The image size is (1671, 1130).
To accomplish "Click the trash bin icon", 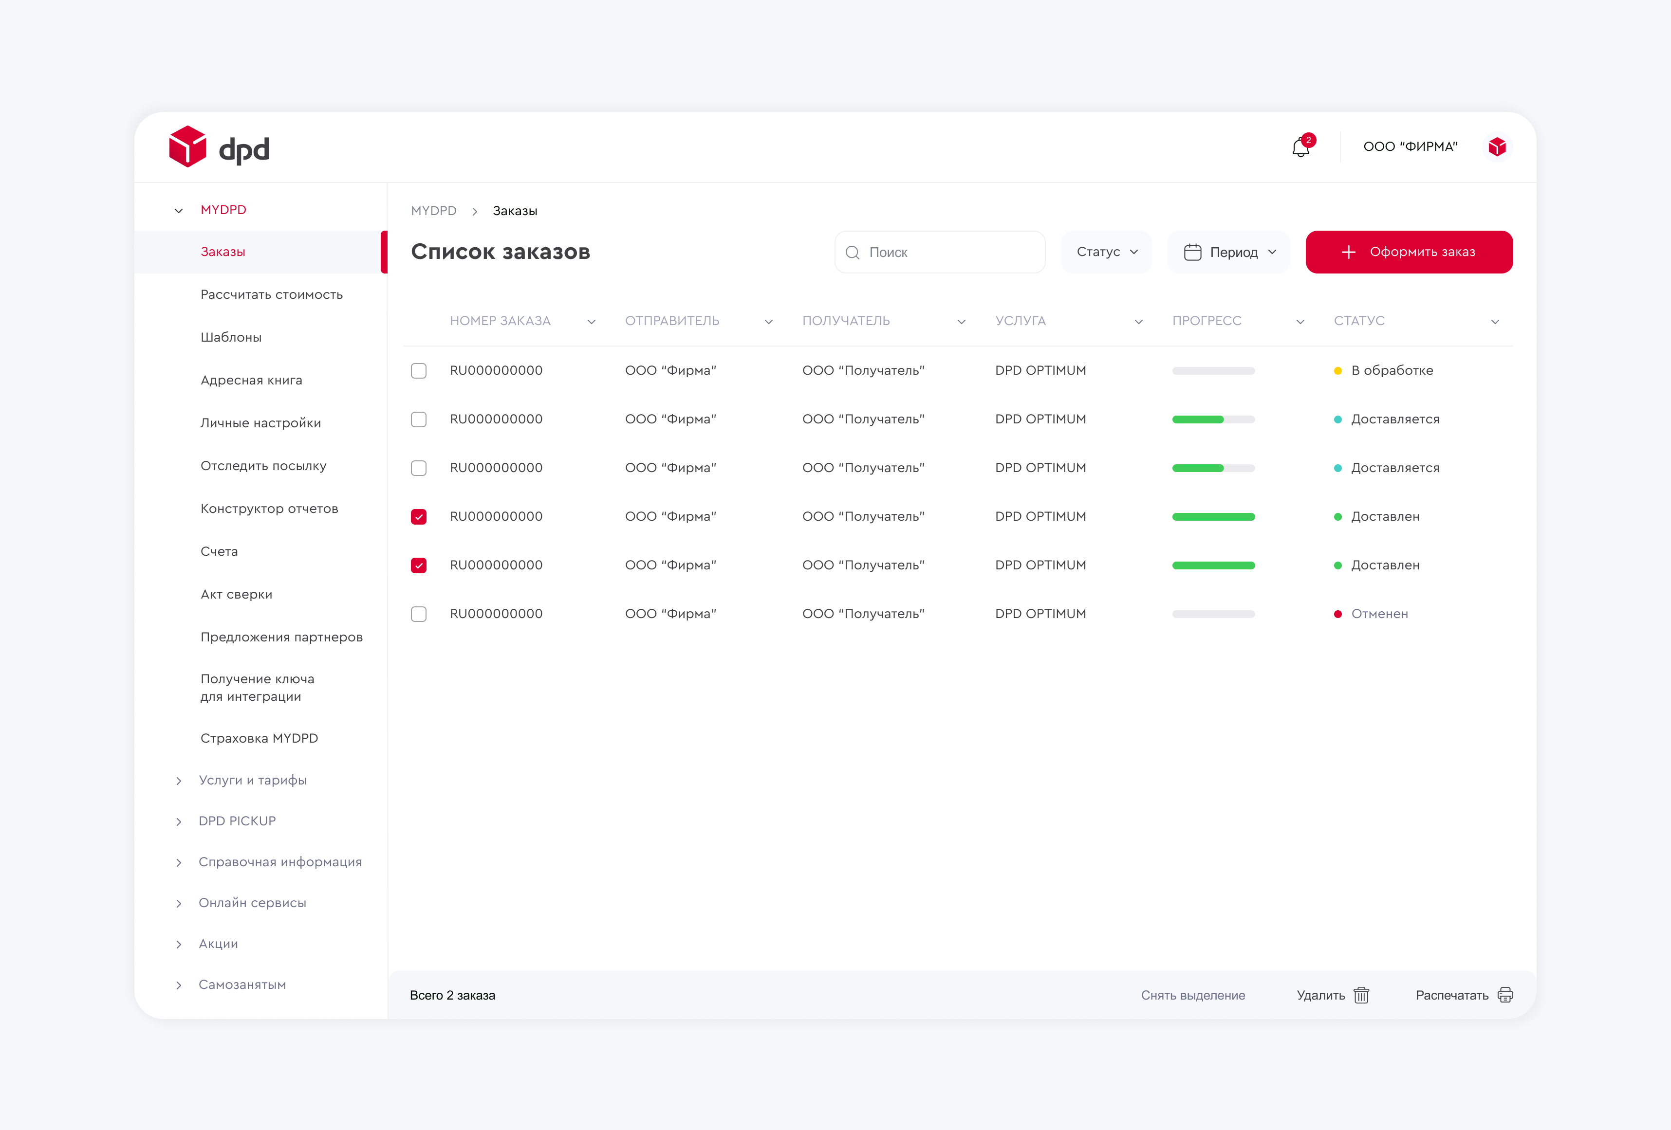I will [x=1361, y=995].
